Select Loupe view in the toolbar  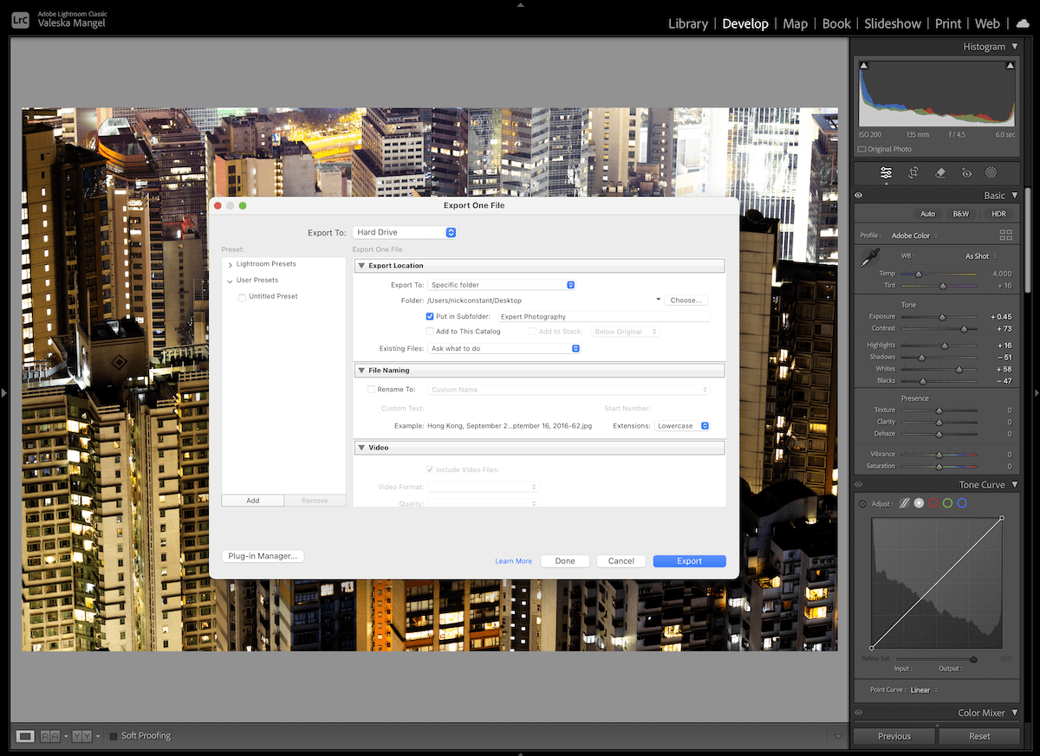[x=23, y=736]
